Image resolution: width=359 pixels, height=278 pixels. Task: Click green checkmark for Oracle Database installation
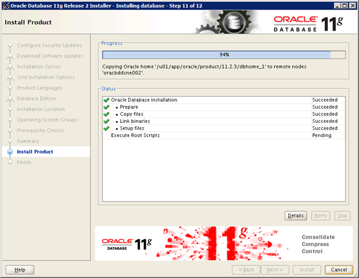[x=106, y=100]
